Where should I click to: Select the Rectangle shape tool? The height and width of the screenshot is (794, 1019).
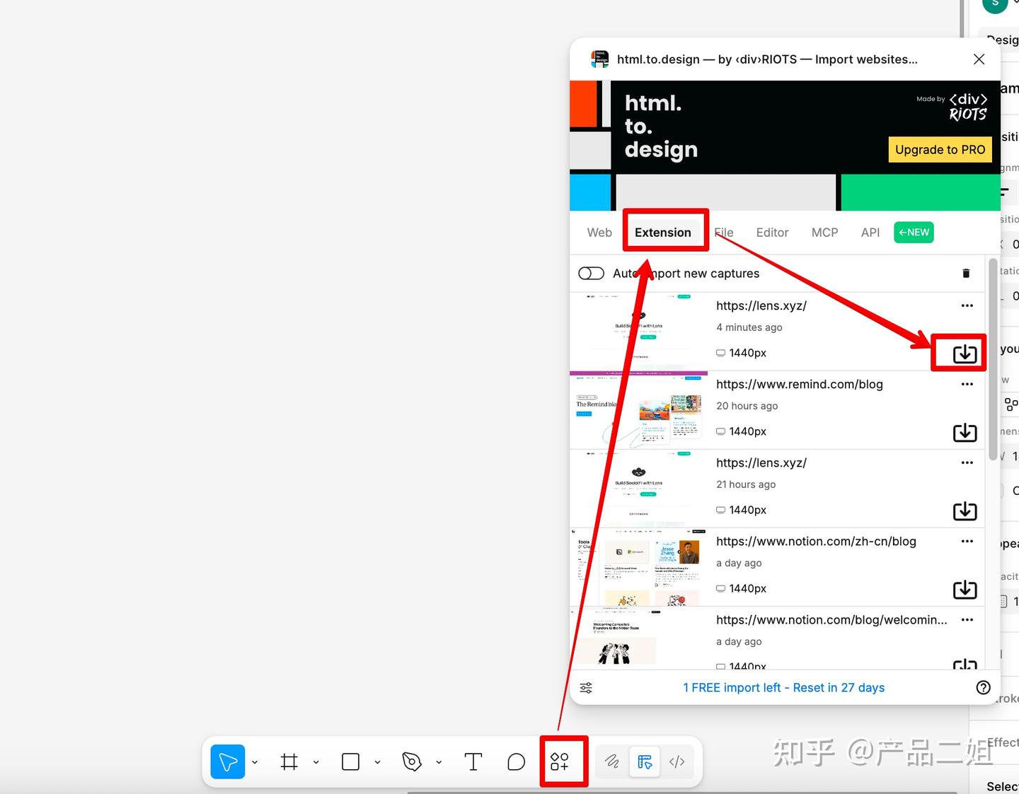click(350, 761)
